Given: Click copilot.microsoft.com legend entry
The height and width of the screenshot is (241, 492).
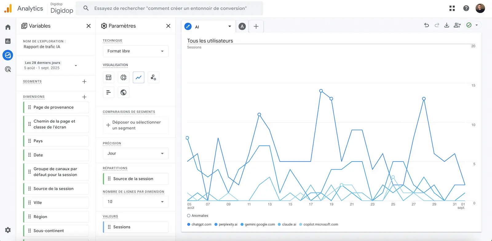Looking at the screenshot, I should (x=319, y=224).
